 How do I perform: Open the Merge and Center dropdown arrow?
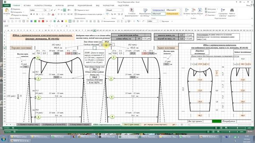[x=104, y=14]
